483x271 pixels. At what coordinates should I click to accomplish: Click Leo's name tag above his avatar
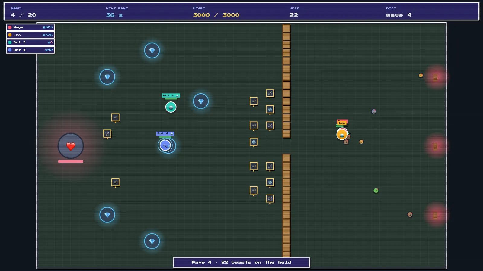click(x=342, y=123)
